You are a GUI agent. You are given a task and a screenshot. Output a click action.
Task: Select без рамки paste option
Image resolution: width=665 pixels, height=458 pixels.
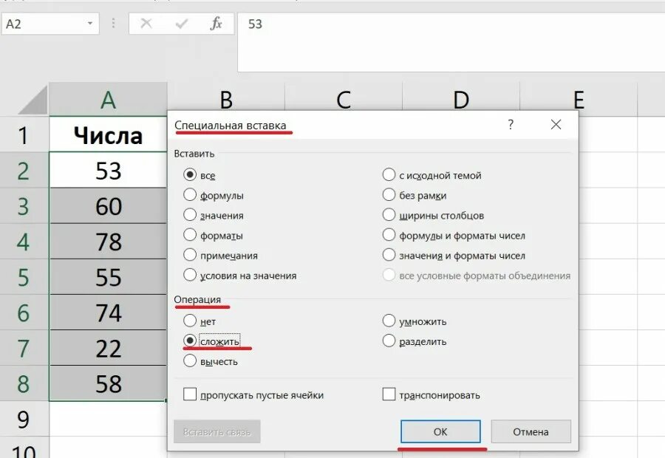(415, 195)
